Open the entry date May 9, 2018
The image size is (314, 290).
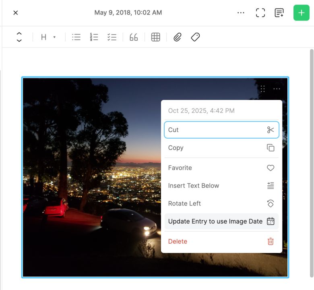[128, 12]
